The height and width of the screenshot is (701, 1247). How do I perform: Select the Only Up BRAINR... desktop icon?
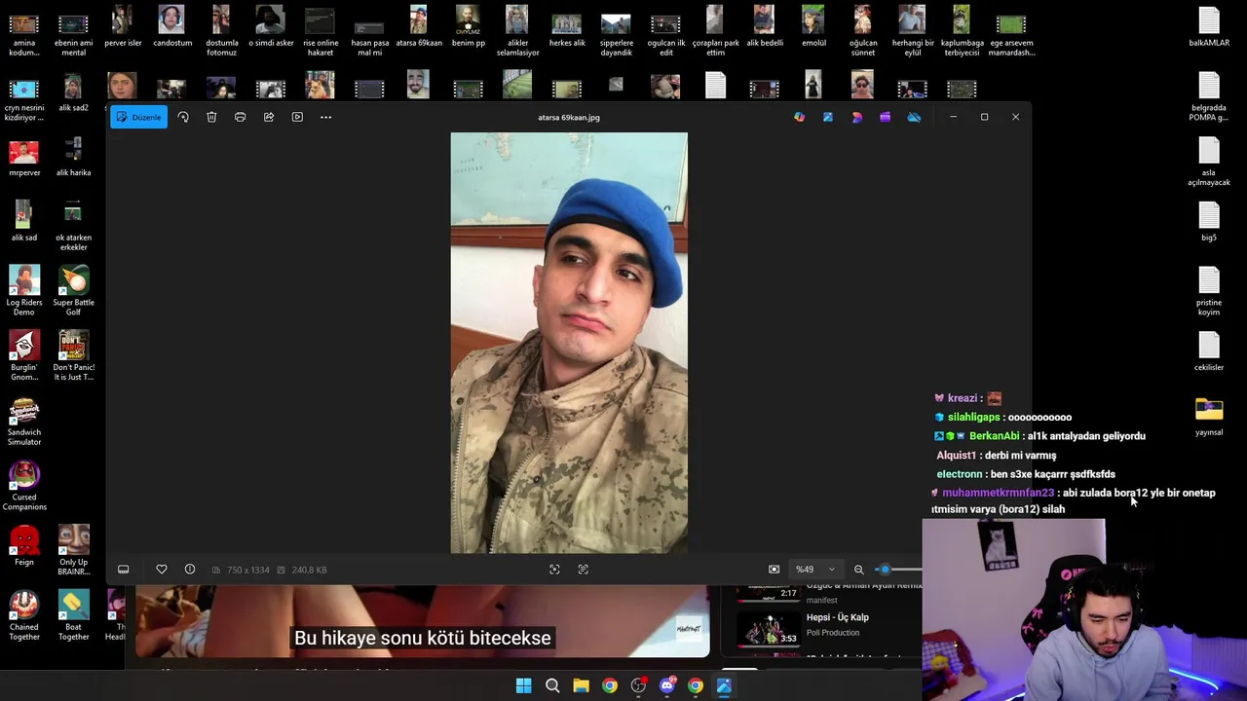(73, 550)
